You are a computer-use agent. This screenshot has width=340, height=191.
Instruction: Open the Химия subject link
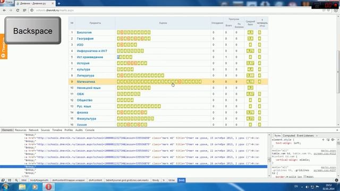tap(82, 125)
